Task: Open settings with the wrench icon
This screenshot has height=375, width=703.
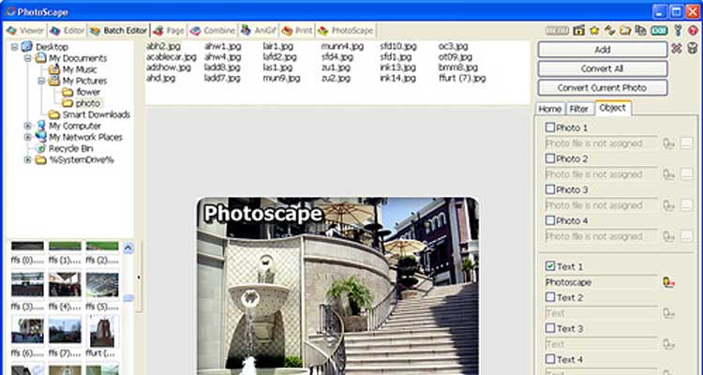Action: [678, 31]
